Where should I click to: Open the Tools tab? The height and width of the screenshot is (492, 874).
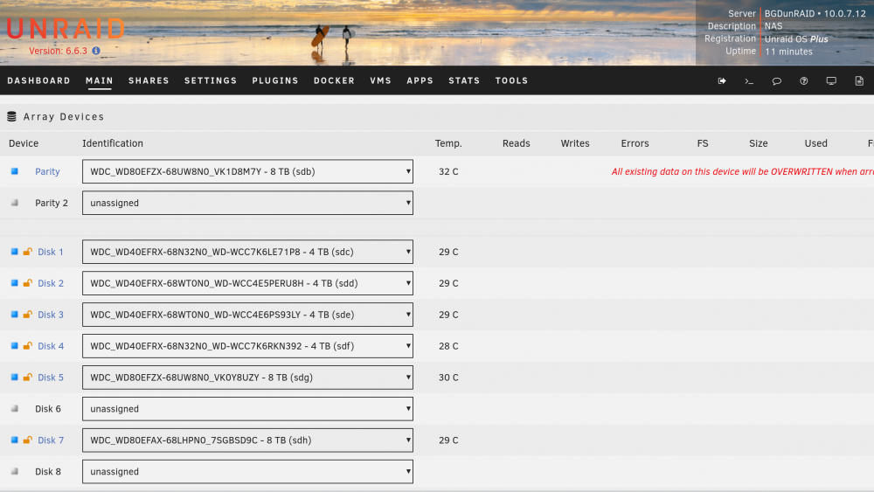pyautogui.click(x=511, y=80)
